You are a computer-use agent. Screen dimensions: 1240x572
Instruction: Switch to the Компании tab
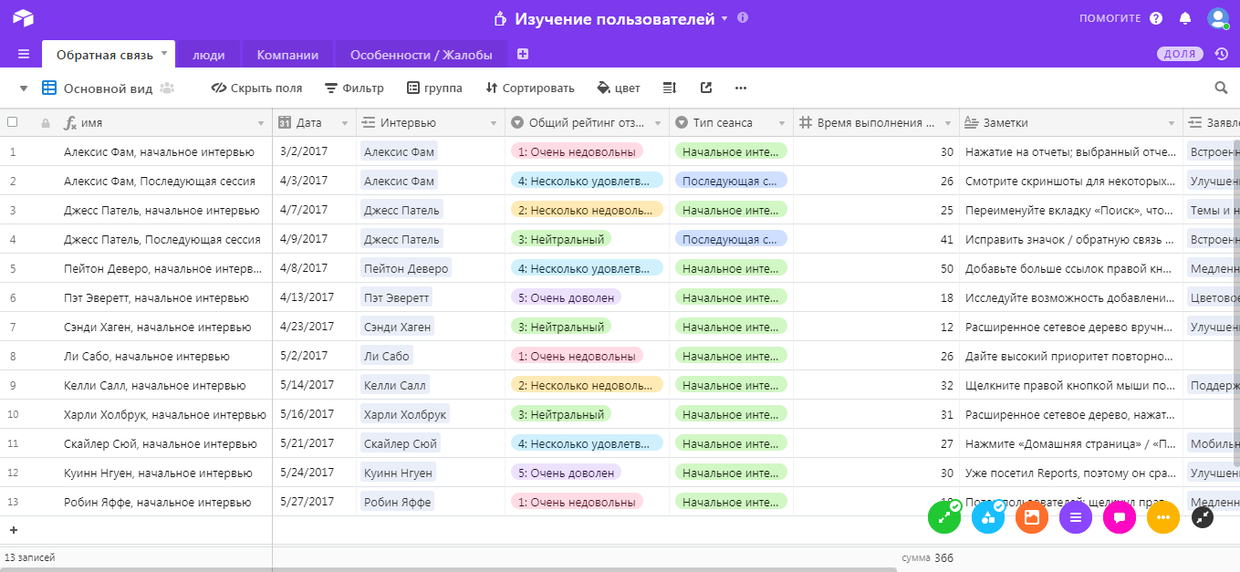(287, 53)
